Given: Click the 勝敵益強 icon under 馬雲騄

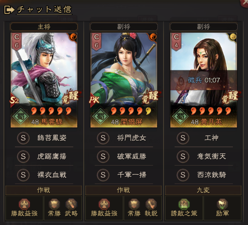Looking at the screenshot, I should [24, 204].
